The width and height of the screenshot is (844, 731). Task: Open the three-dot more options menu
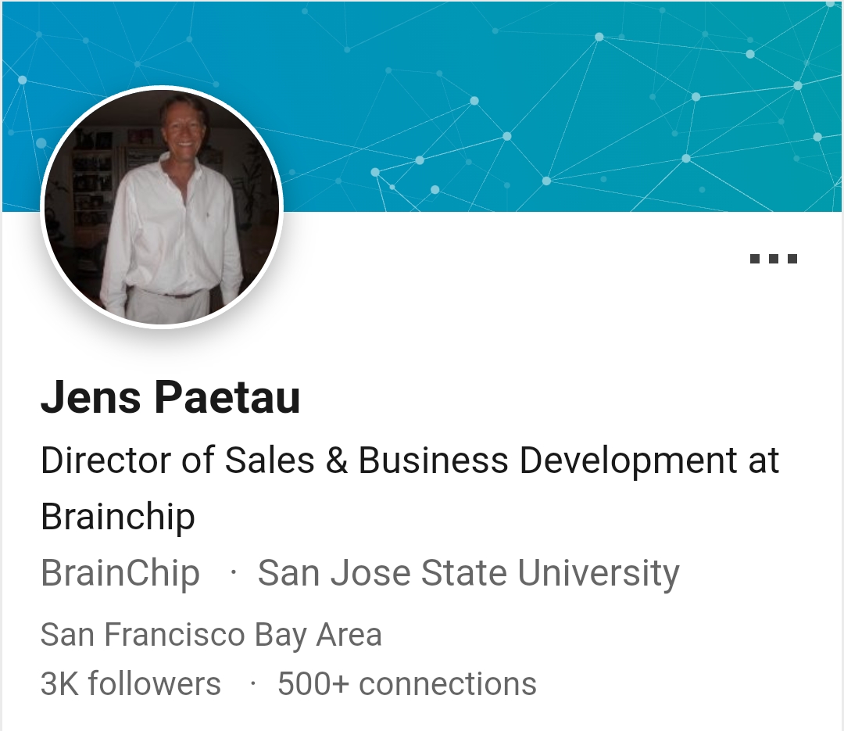pyautogui.click(x=773, y=259)
